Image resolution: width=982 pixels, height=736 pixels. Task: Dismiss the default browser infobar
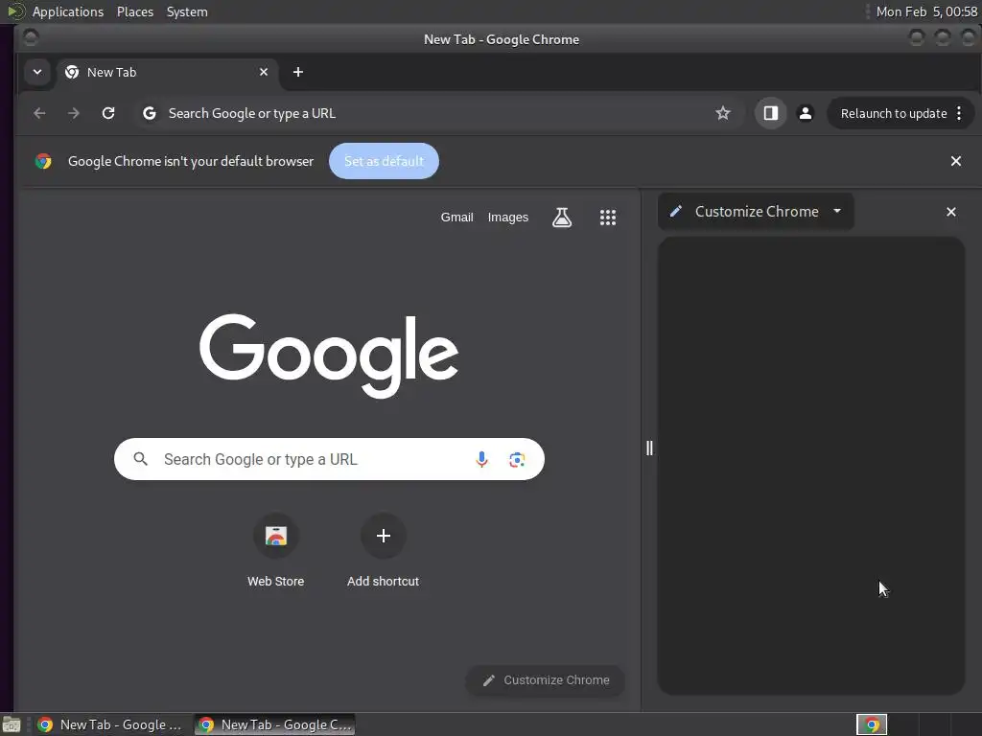tap(956, 161)
